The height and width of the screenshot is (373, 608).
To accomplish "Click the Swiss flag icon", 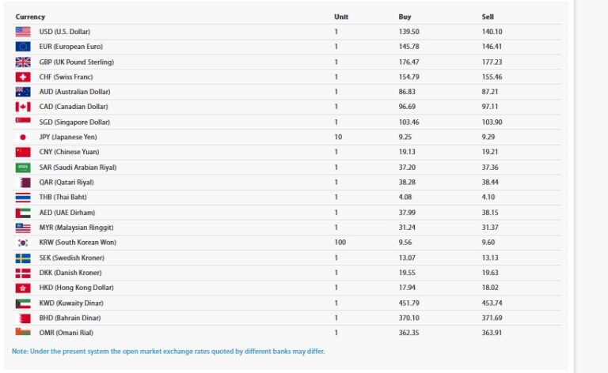I will click(23, 77).
